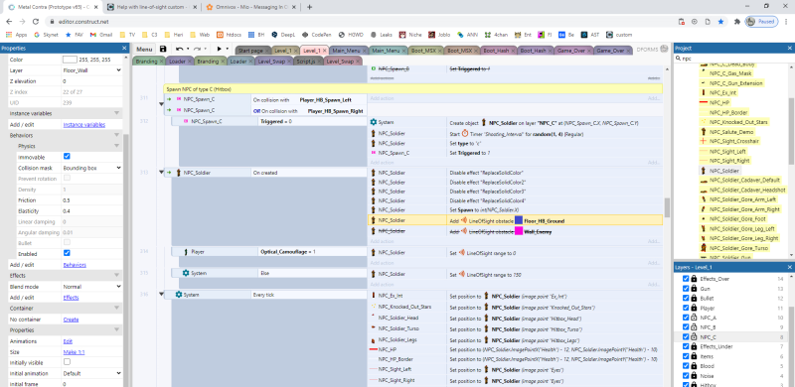Image resolution: width=795 pixels, height=387 pixels.
Task: Click the white Color swatch
Action: tap(70, 60)
